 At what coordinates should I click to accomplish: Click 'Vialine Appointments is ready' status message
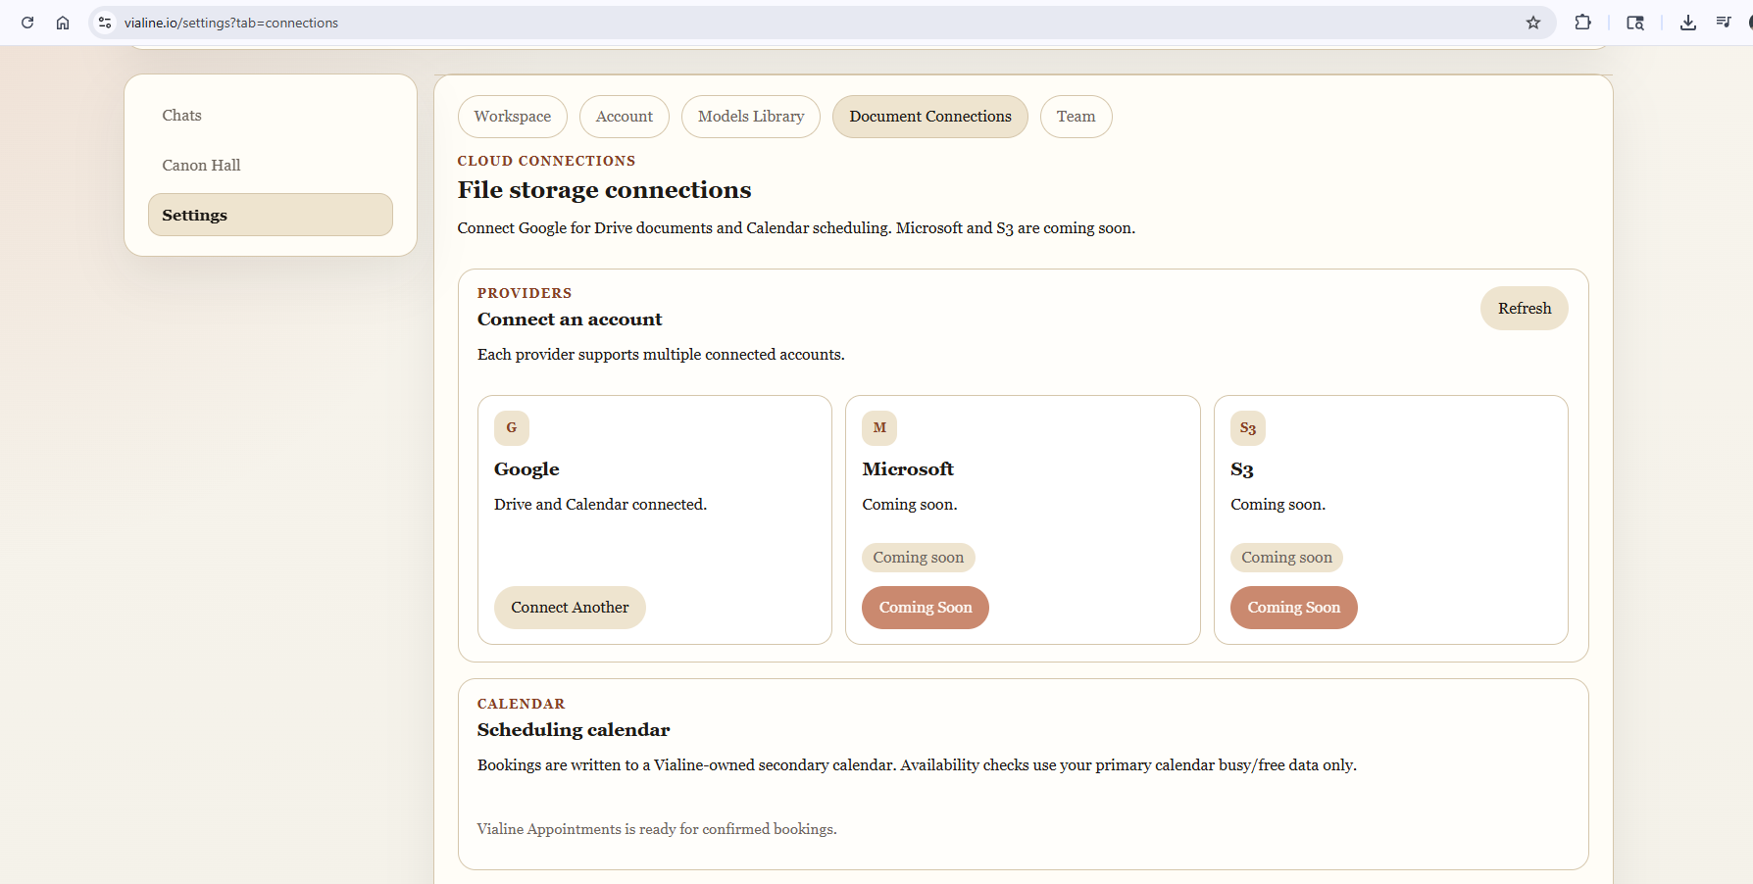(x=657, y=829)
